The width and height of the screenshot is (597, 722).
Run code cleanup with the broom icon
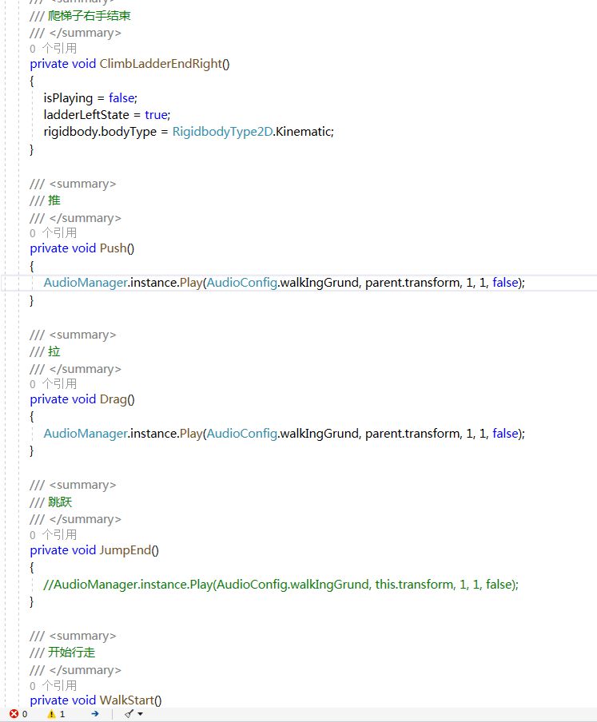tap(129, 714)
